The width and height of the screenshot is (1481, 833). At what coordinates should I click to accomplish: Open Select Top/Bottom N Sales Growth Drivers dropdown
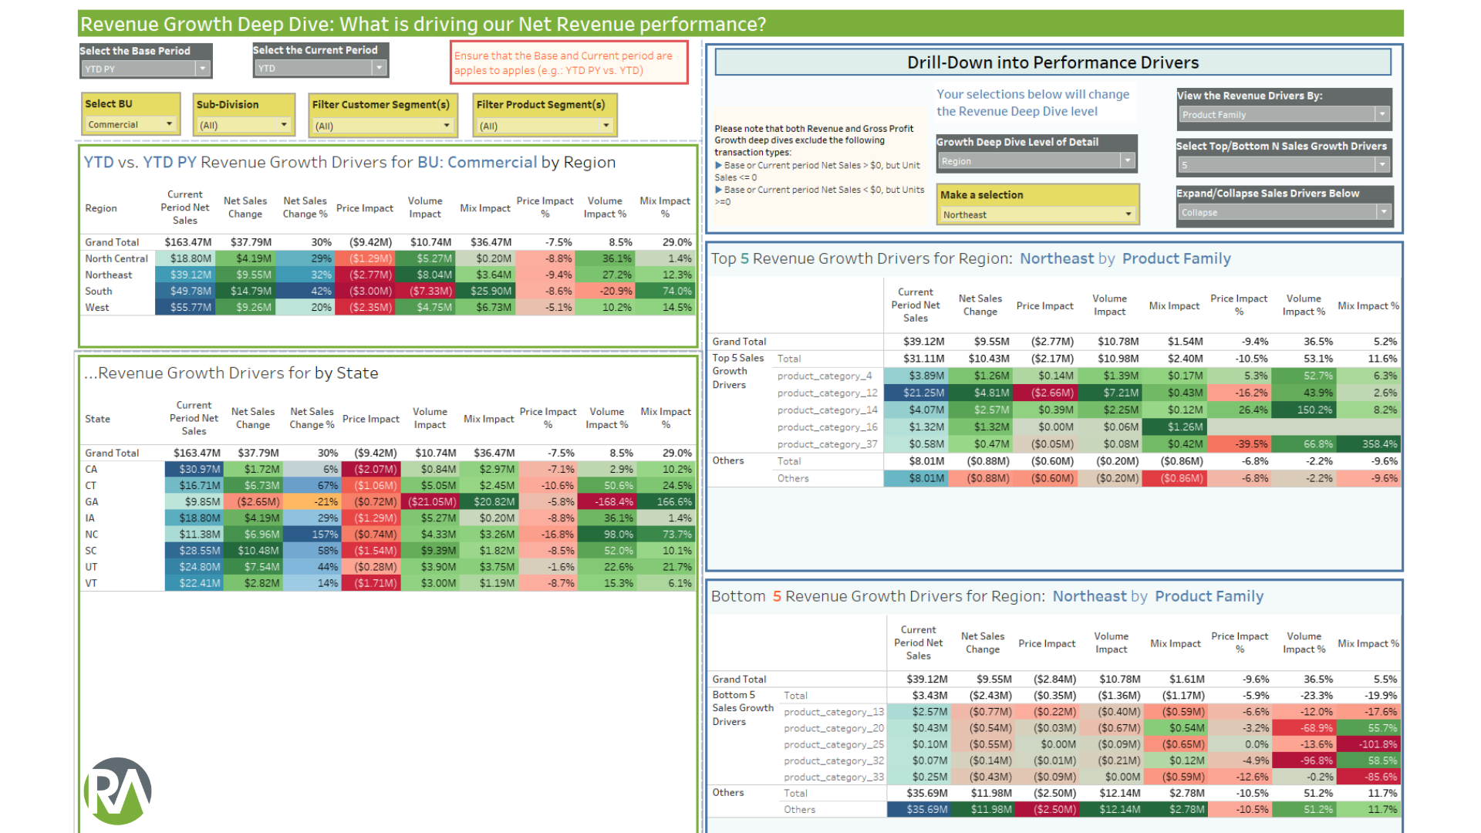[1284, 164]
